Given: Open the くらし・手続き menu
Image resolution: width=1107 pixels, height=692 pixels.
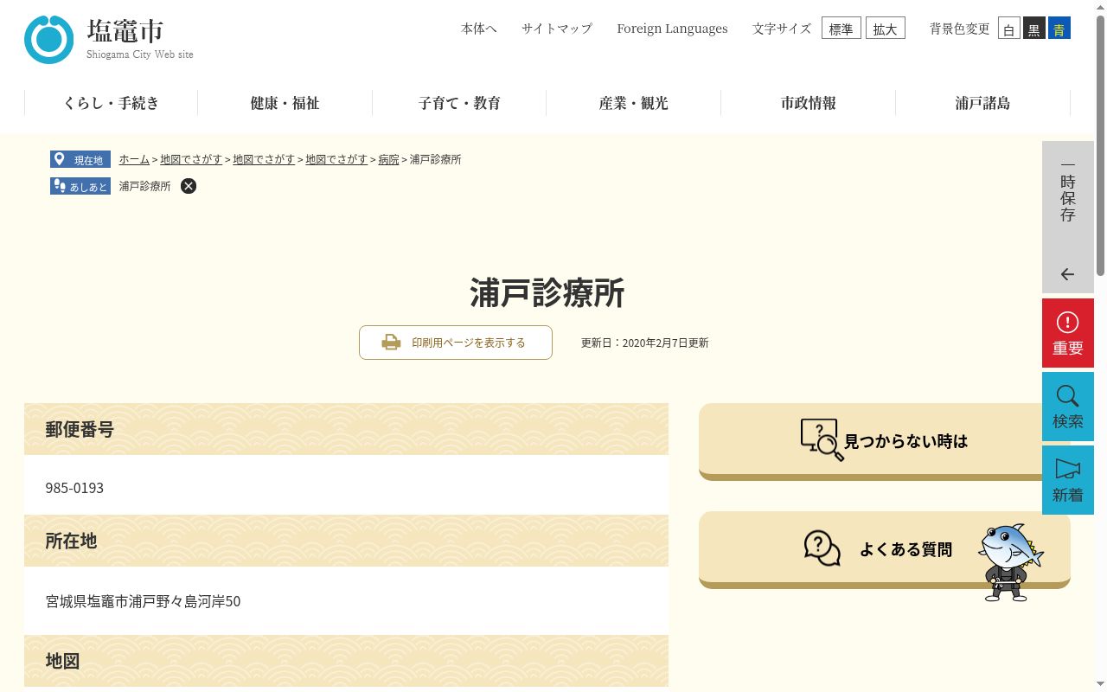Looking at the screenshot, I should (112, 103).
